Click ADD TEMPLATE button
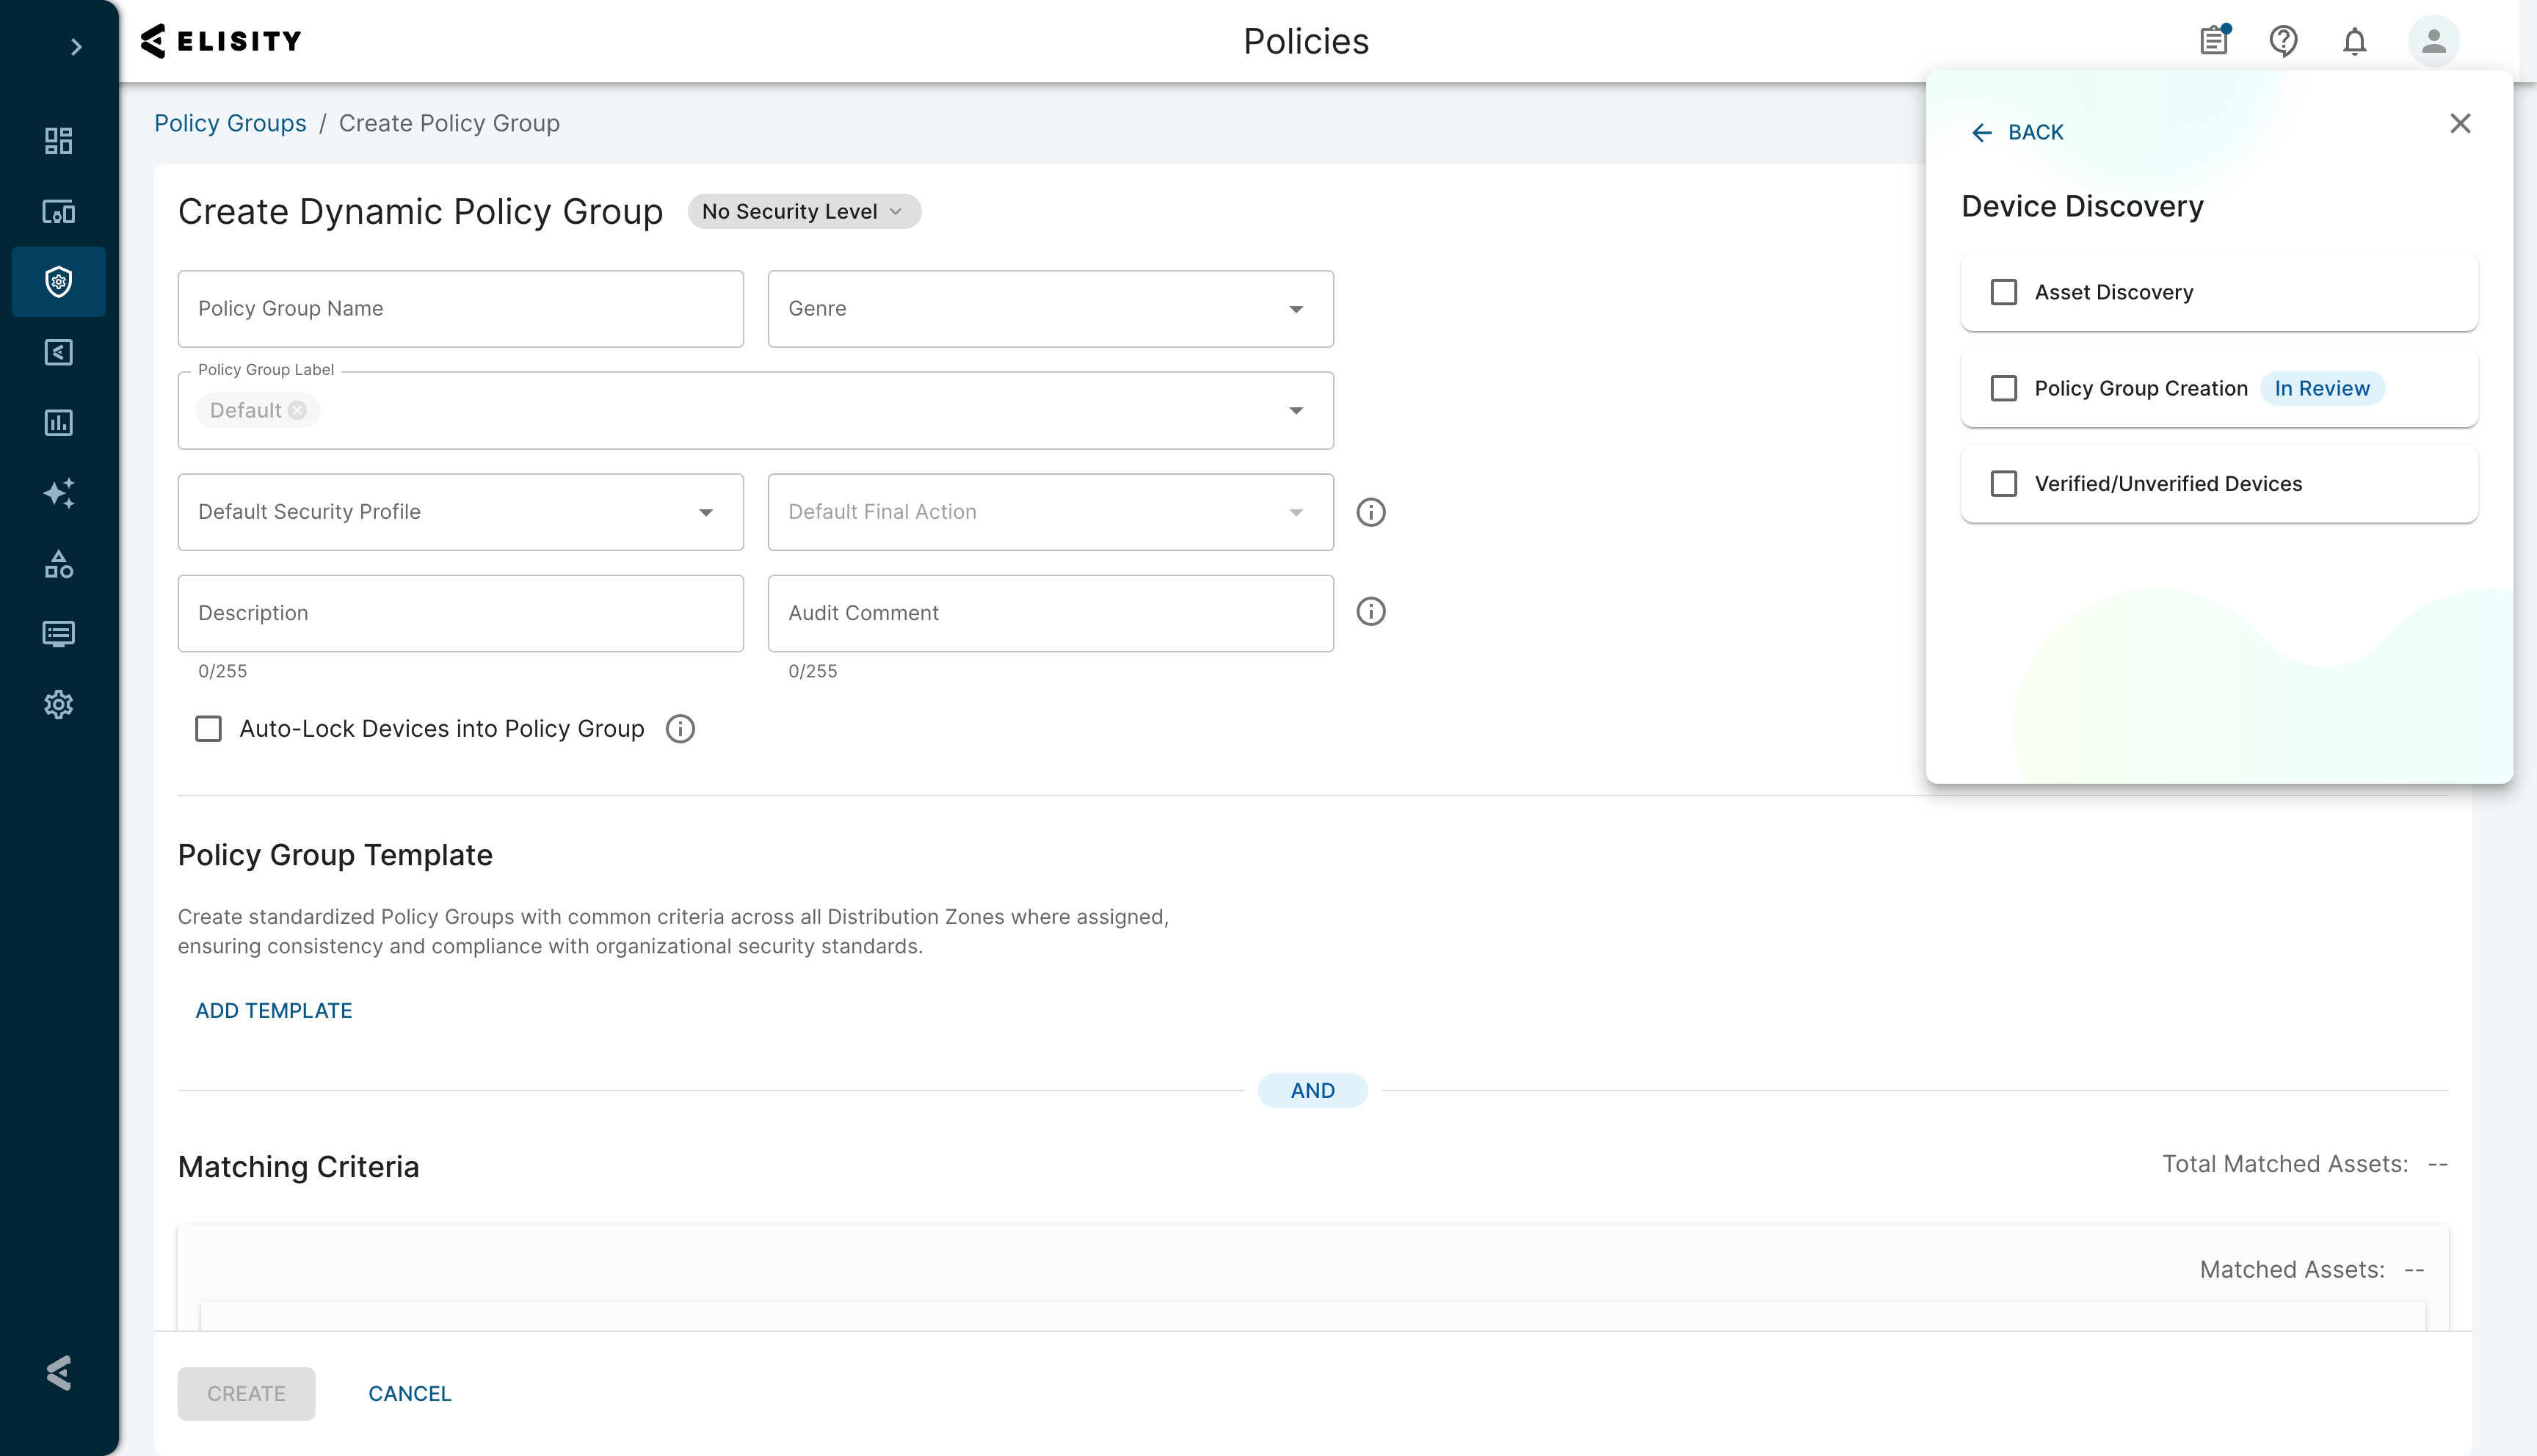Screen dimensions: 2537x1456 pos(274,1011)
